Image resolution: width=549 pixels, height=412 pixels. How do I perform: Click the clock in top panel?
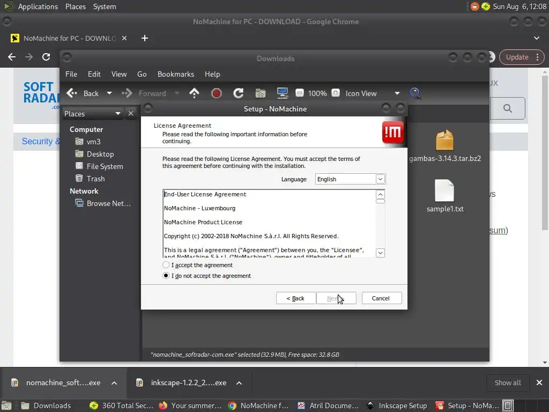tap(520, 6)
